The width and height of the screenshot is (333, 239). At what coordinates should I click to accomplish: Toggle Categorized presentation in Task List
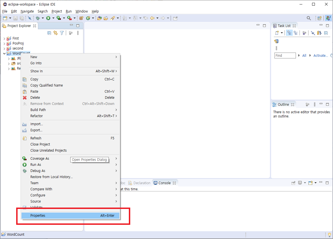click(289, 33)
